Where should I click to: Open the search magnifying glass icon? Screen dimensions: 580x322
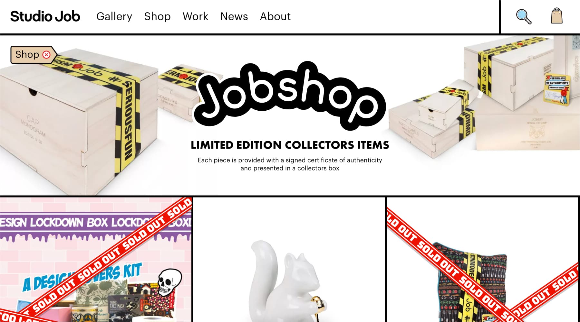524,16
